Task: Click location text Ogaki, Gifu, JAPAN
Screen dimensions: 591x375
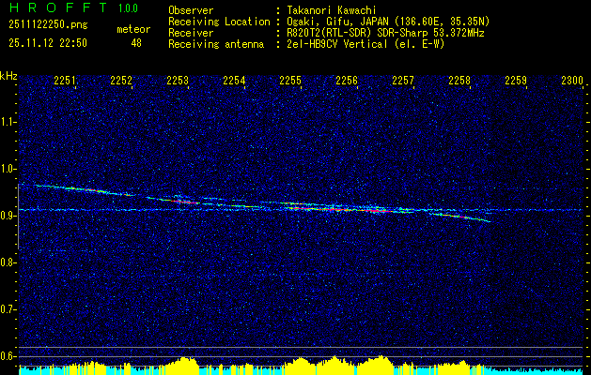Action: click(x=337, y=22)
